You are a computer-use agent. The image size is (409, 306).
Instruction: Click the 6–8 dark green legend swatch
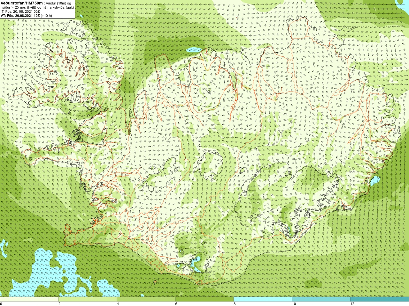(x=204, y=299)
